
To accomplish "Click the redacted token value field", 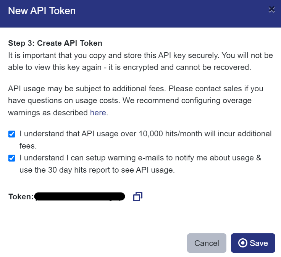I will point(80,197).
